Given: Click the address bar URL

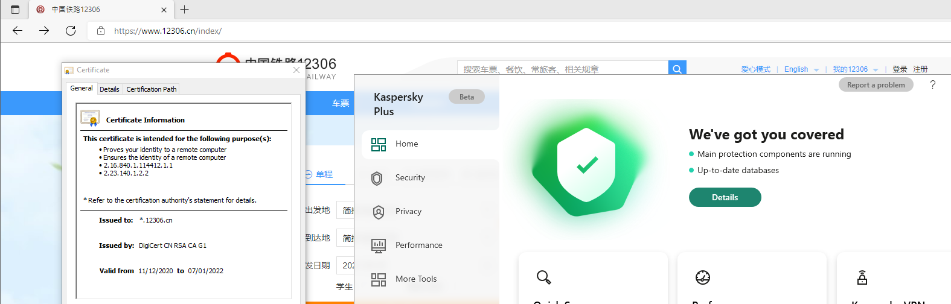Looking at the screenshot, I should (168, 31).
